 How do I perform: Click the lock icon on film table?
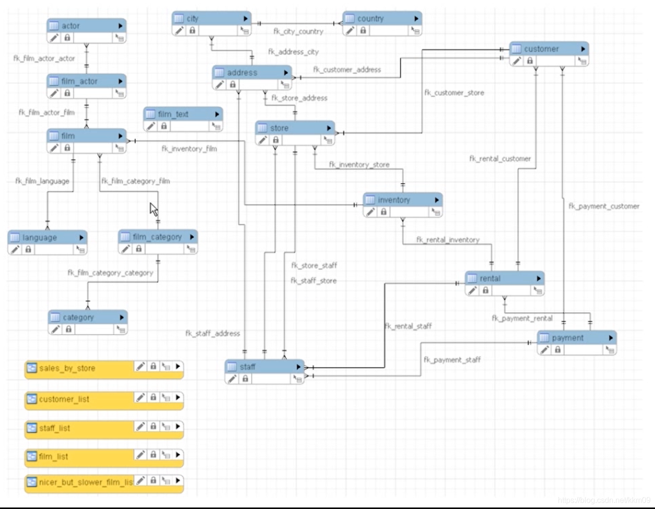[x=67, y=148]
